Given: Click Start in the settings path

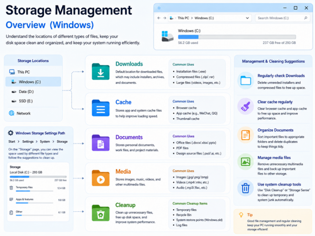Looking at the screenshot, I should tap(11, 142).
